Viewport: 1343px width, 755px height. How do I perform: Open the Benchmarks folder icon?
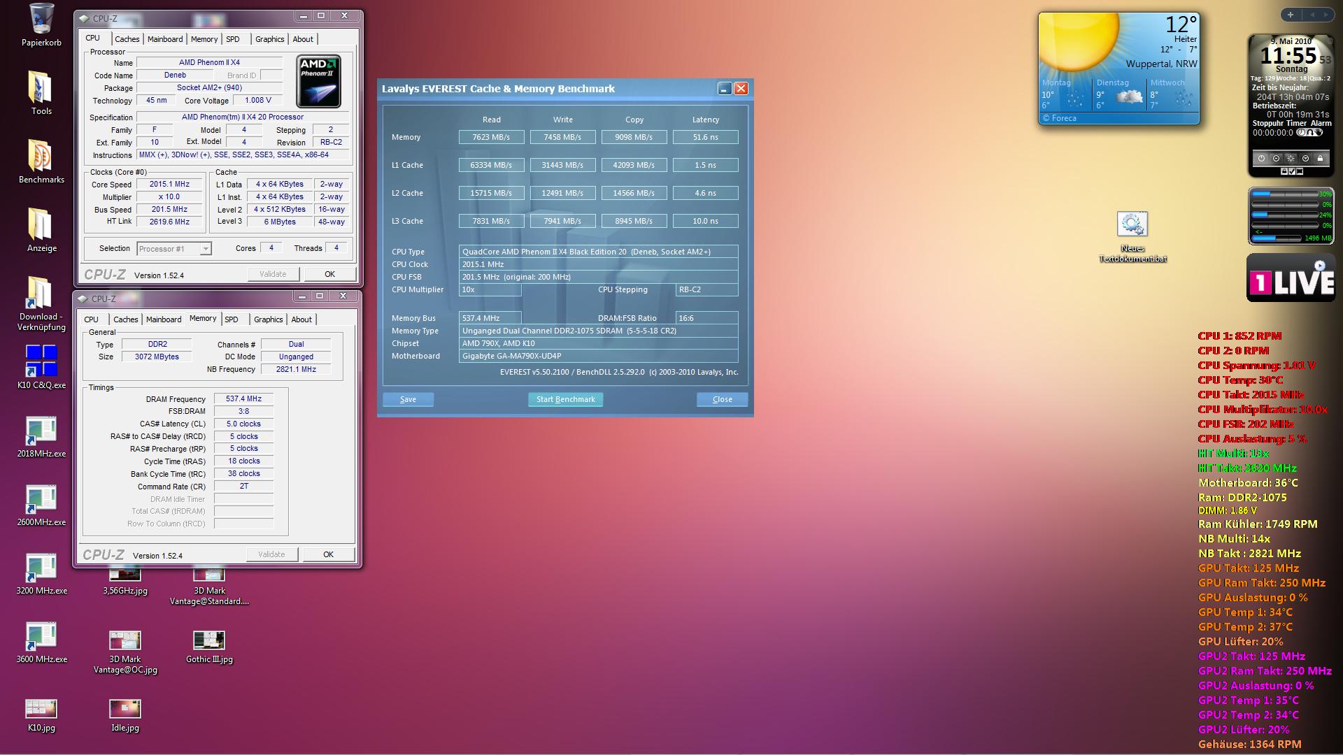41,155
